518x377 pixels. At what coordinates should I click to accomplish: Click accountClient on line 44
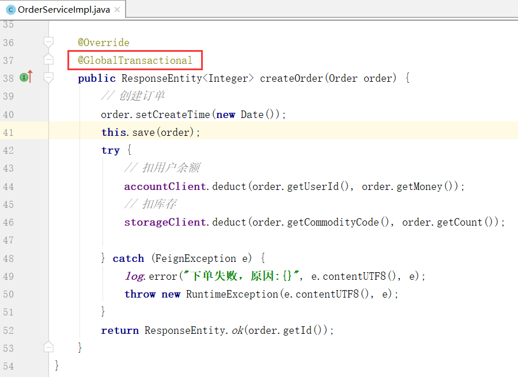[x=165, y=186]
